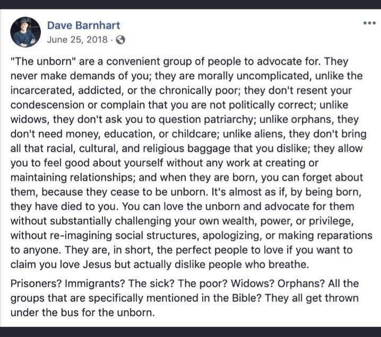381x337 pixels.
Task: Click the Dave Barnhart name link
Action: point(84,25)
